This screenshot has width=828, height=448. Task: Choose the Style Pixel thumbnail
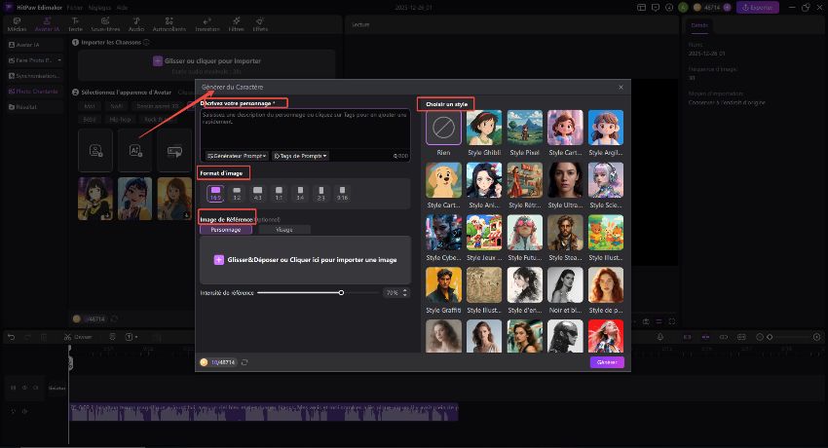[x=525, y=128]
